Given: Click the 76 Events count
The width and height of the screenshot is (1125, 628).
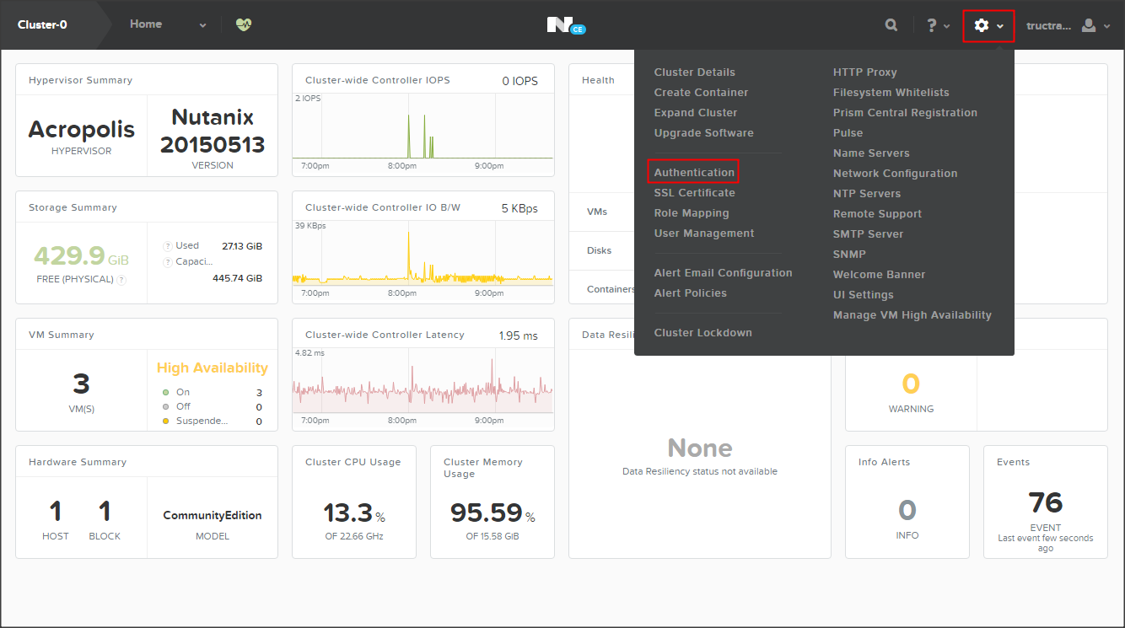Looking at the screenshot, I should [1045, 503].
